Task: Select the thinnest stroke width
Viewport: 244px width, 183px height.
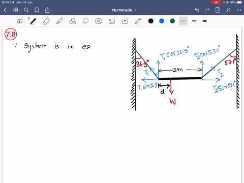Action: point(183,21)
